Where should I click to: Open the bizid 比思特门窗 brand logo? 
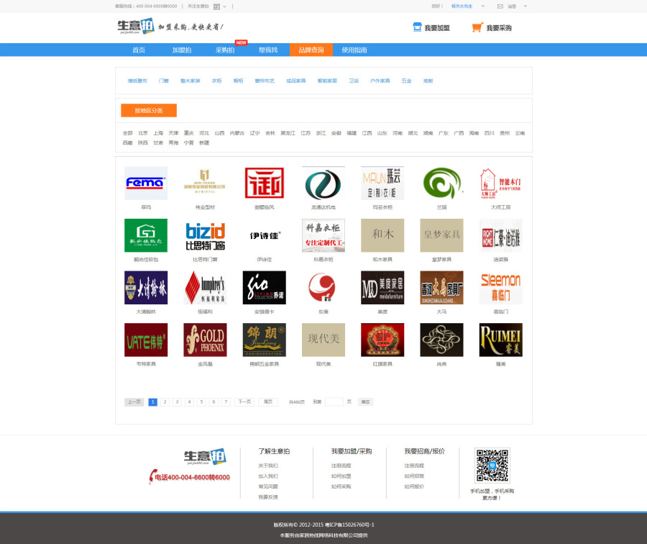[x=205, y=235]
